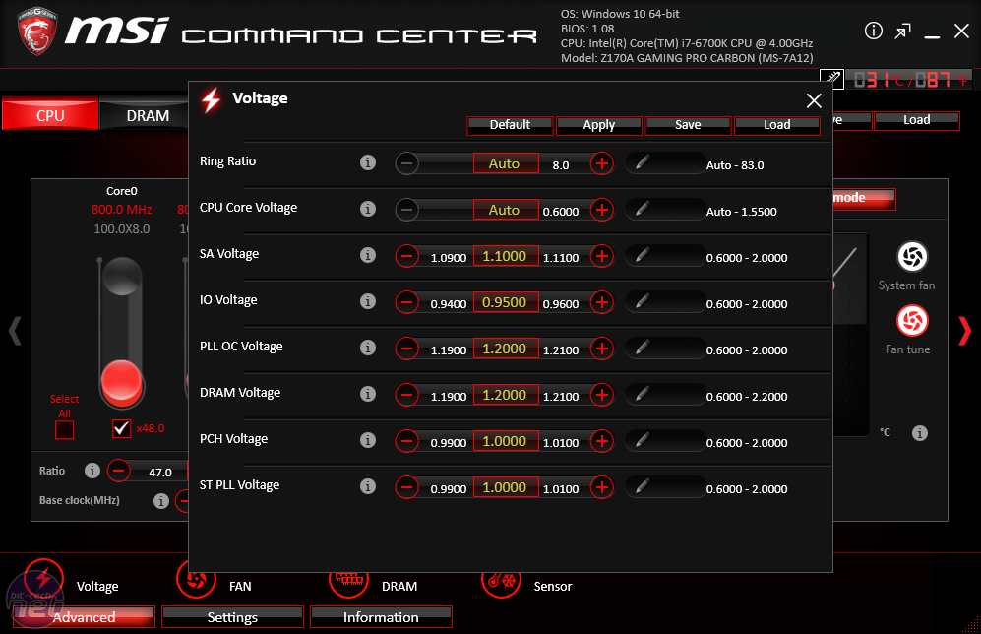Image resolution: width=981 pixels, height=634 pixels.
Task: Click the pencil edit icon for CPU Core Voltage
Action: [x=642, y=210]
